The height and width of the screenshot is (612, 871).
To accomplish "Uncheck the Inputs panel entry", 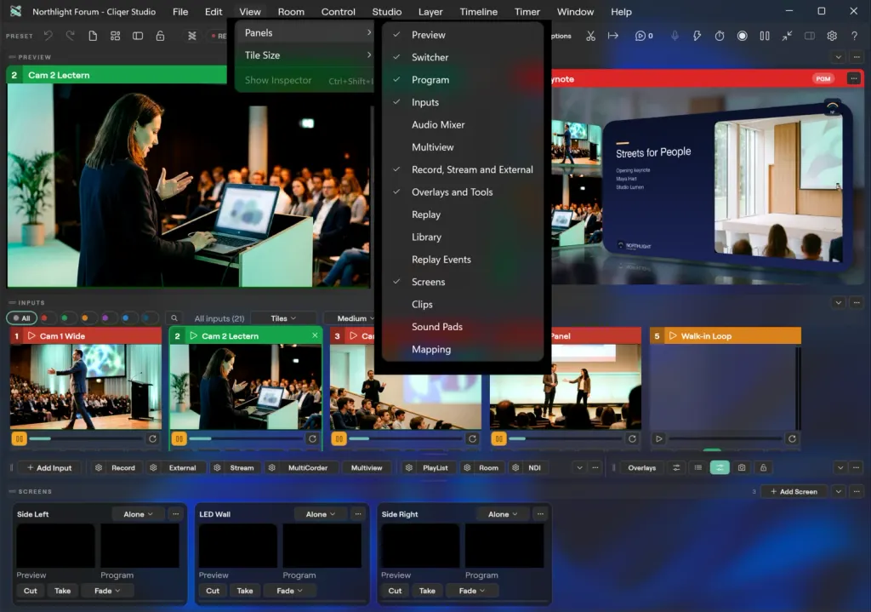I will (x=462, y=102).
